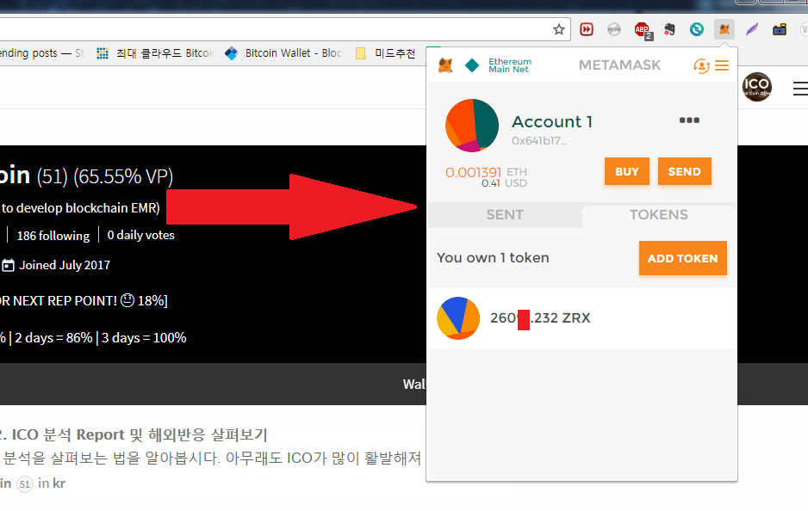Click the MetaMask fox logo in popup

coord(445,65)
